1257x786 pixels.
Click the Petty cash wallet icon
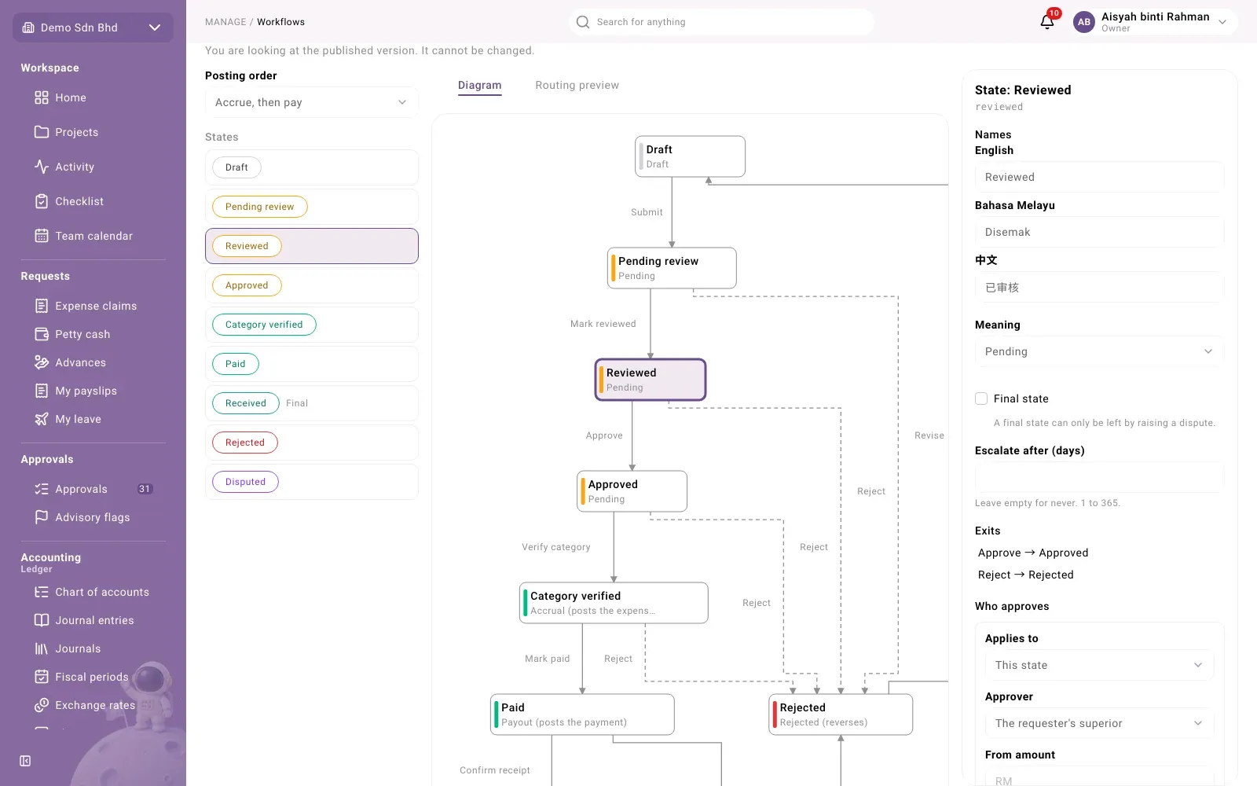point(42,334)
